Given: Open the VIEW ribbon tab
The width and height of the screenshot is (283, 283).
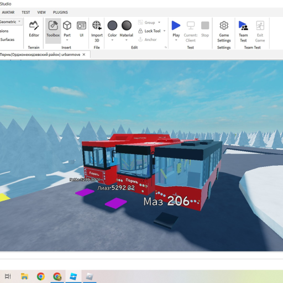Looking at the screenshot, I should (x=41, y=12).
